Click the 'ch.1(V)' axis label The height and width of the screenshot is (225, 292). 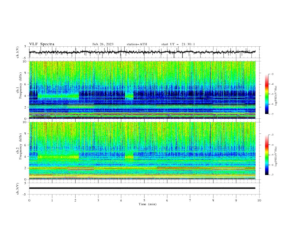pyautogui.click(x=18, y=52)
